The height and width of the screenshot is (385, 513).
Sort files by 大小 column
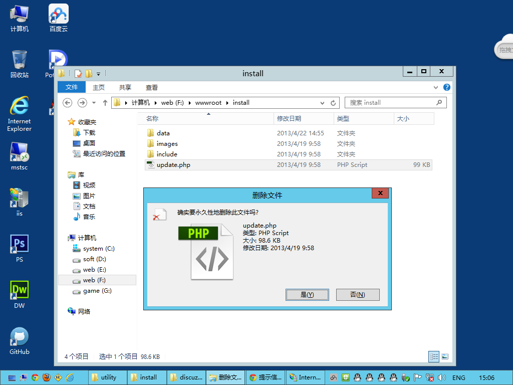tap(414, 118)
